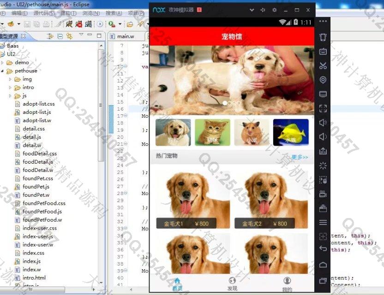Click the Android back arrow in Nox sidebar
384x295 pixels.
pos(323,248)
